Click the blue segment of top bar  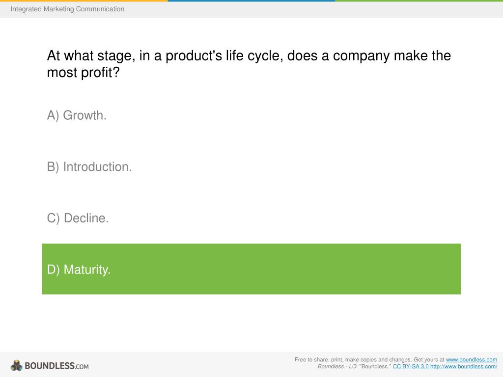[251, 0]
